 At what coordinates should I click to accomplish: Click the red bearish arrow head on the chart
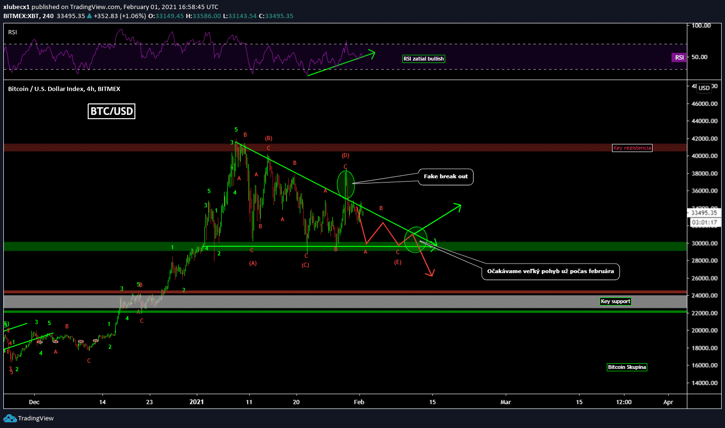(x=431, y=273)
